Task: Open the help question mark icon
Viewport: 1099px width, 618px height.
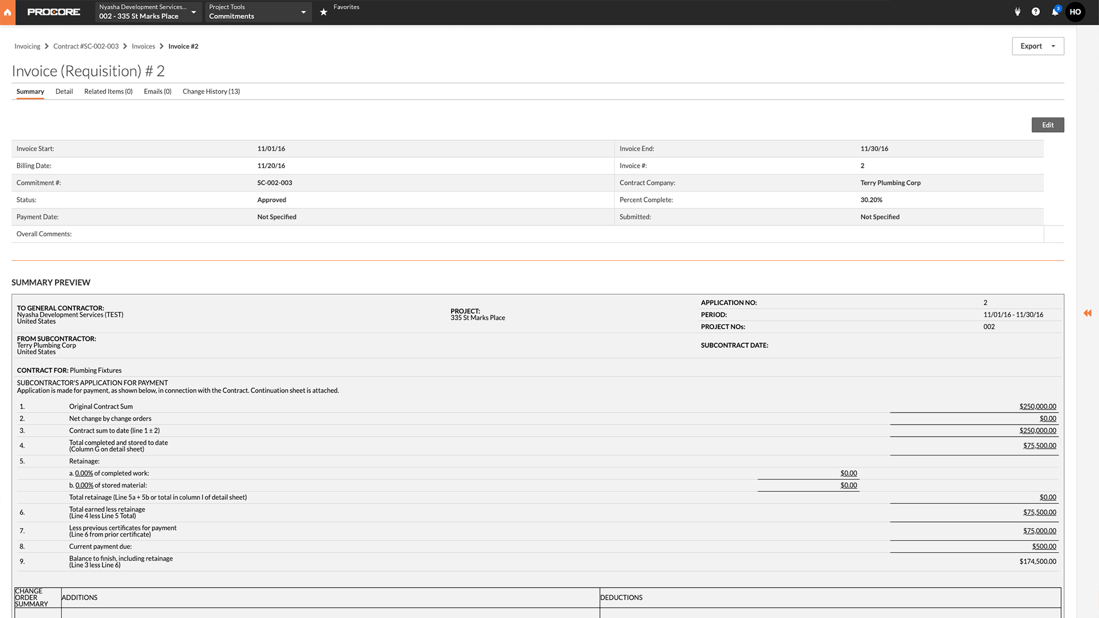Action: (1036, 11)
